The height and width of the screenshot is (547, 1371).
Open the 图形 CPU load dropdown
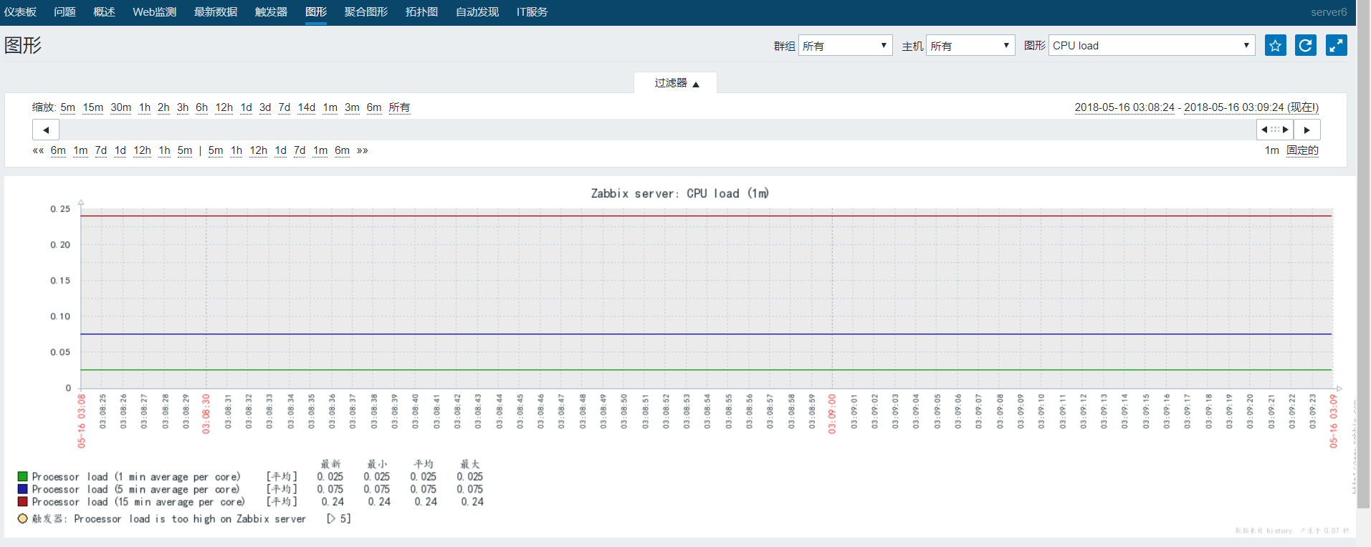pos(1152,45)
